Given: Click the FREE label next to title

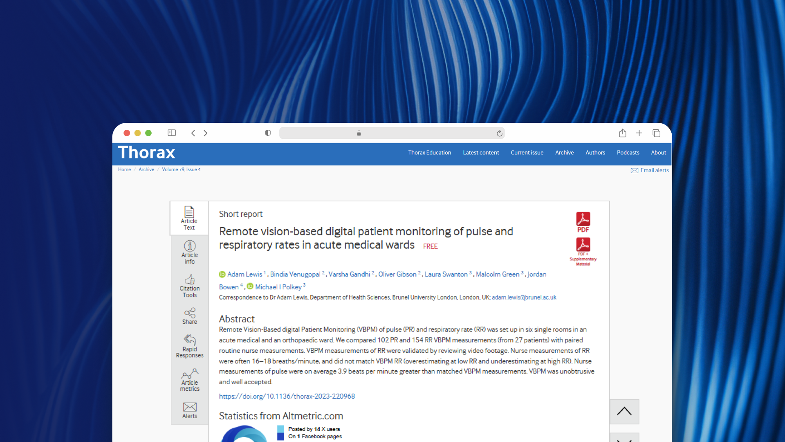Looking at the screenshot, I should tap(430, 246).
